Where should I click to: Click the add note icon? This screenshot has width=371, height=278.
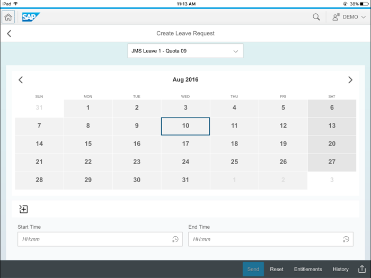pos(23,209)
